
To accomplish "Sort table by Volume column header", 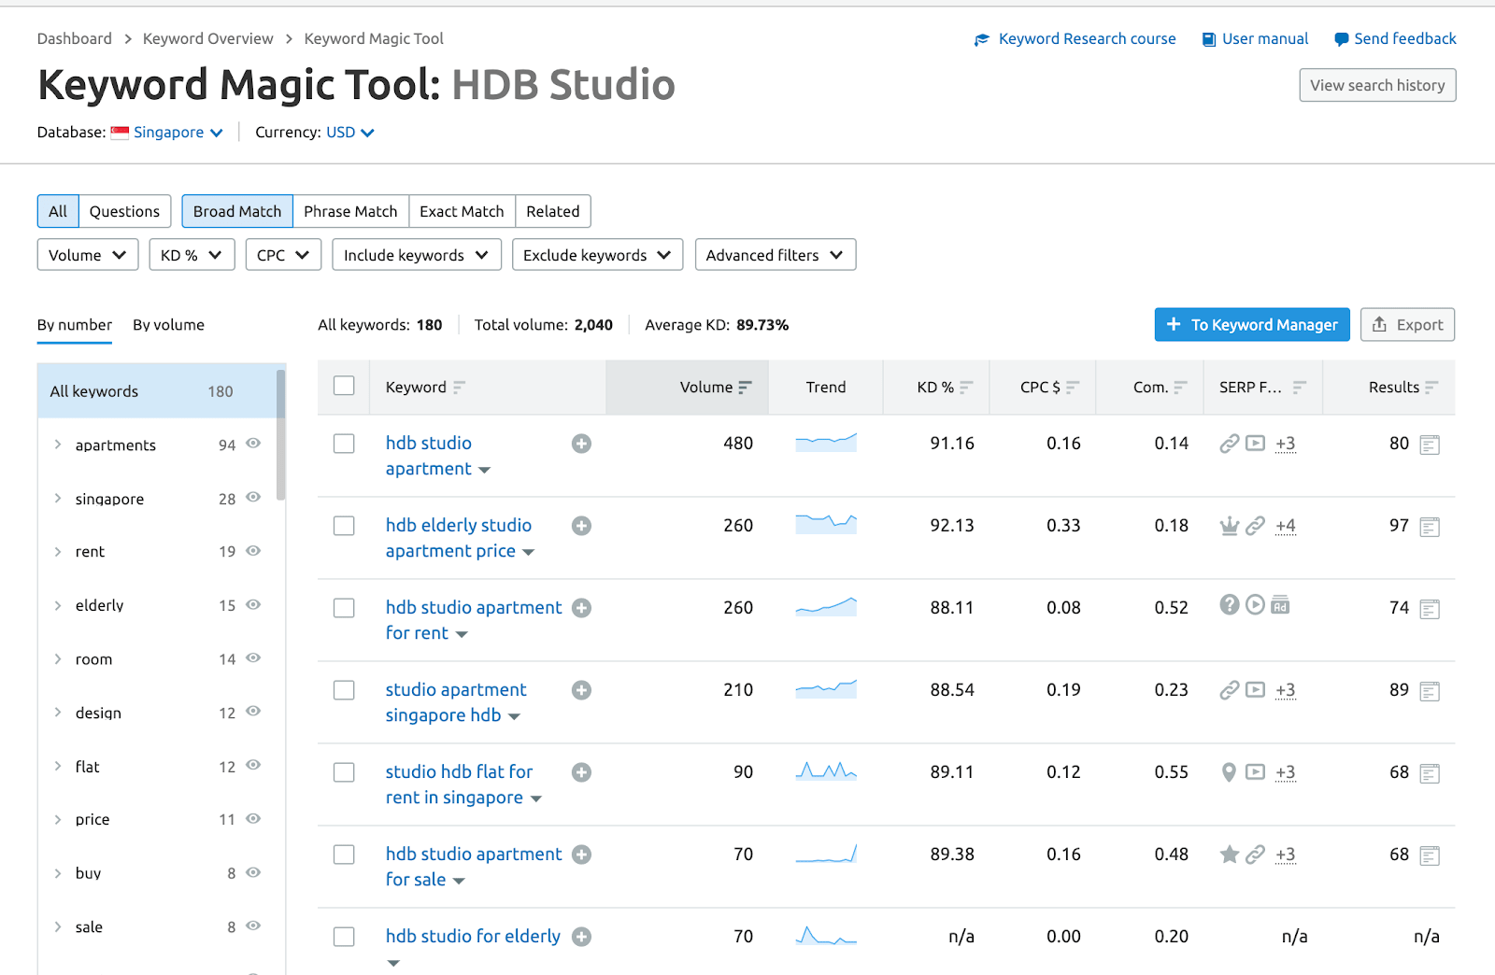I will pyautogui.click(x=687, y=388).
